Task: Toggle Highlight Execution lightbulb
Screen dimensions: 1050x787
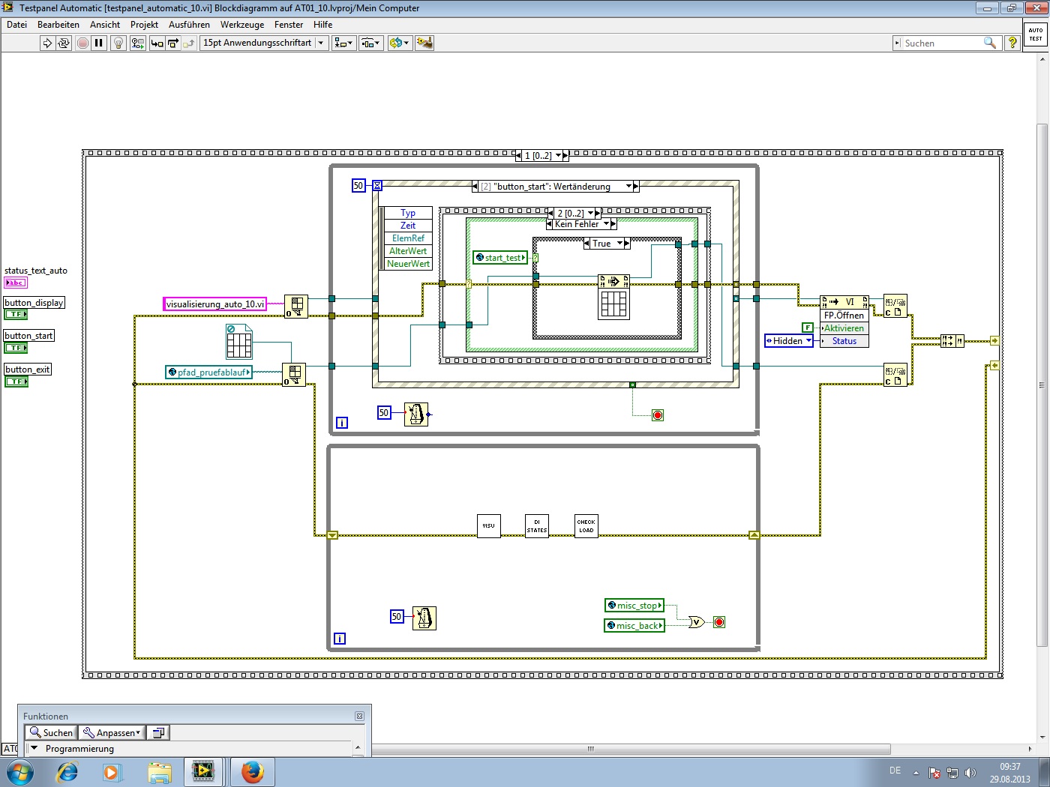Action: [118, 43]
